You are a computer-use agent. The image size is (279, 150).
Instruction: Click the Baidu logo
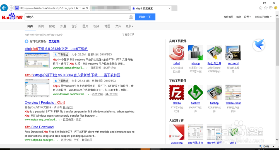pos(12,16)
